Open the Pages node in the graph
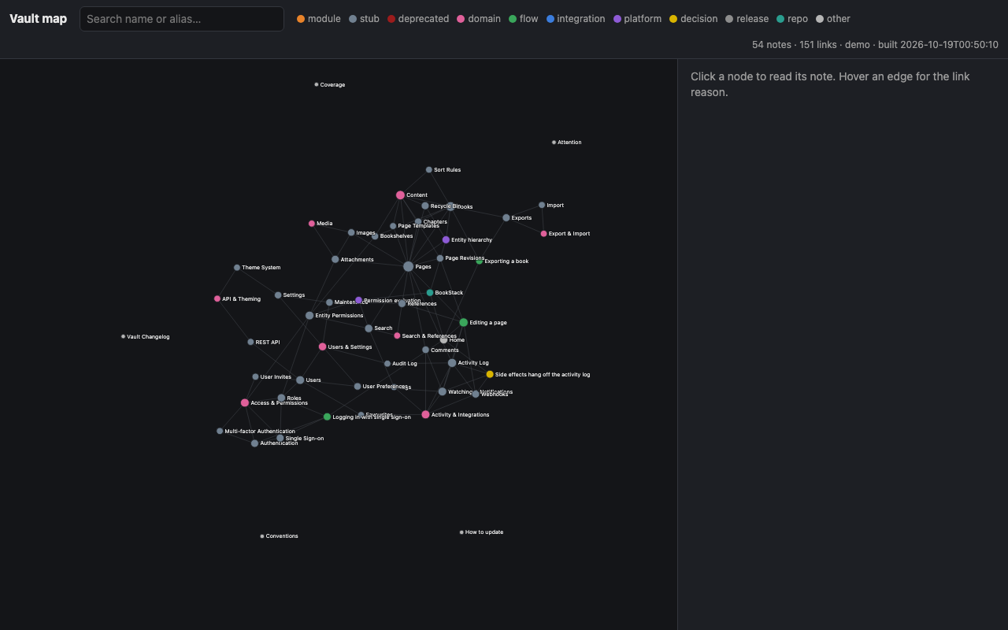The height and width of the screenshot is (630, 1008). click(x=408, y=267)
